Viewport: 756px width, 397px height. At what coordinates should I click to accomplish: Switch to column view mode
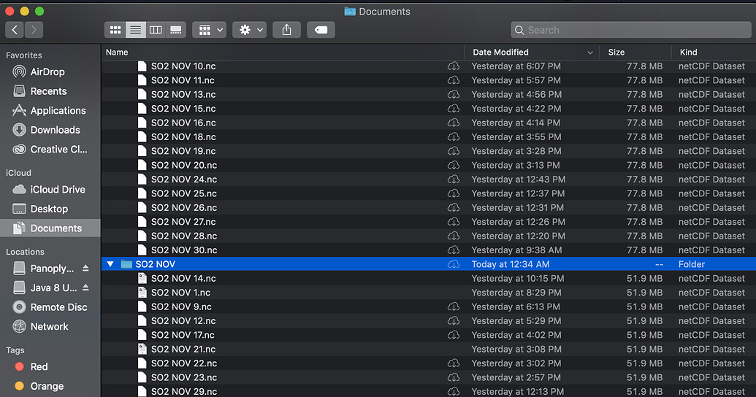(156, 30)
